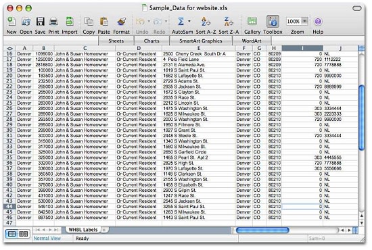Image resolution: width=372 pixels, height=250 pixels.
Task: Select row 16 header
Action: [x=9, y=54]
